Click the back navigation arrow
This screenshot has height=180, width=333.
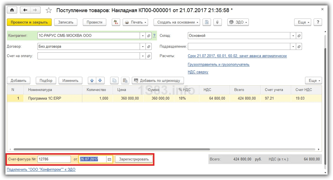click(x=26, y=10)
